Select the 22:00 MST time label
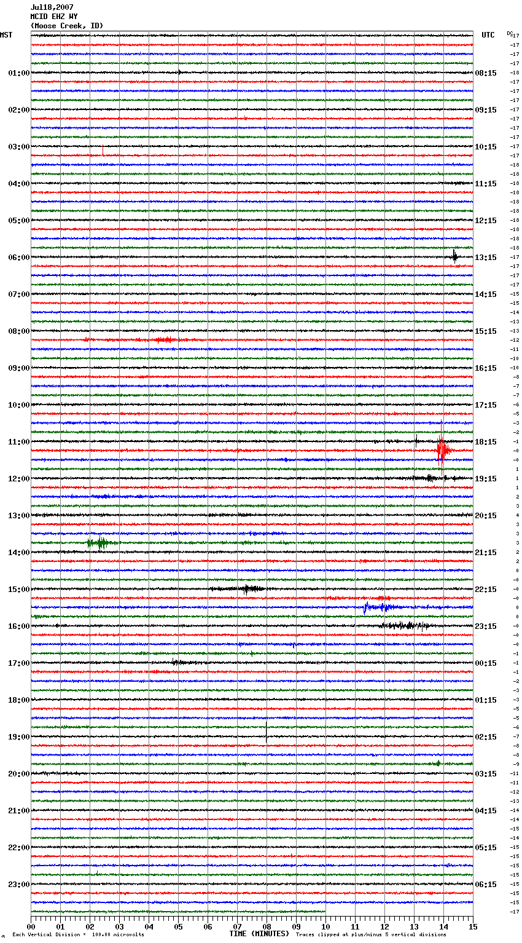 click(19, 848)
